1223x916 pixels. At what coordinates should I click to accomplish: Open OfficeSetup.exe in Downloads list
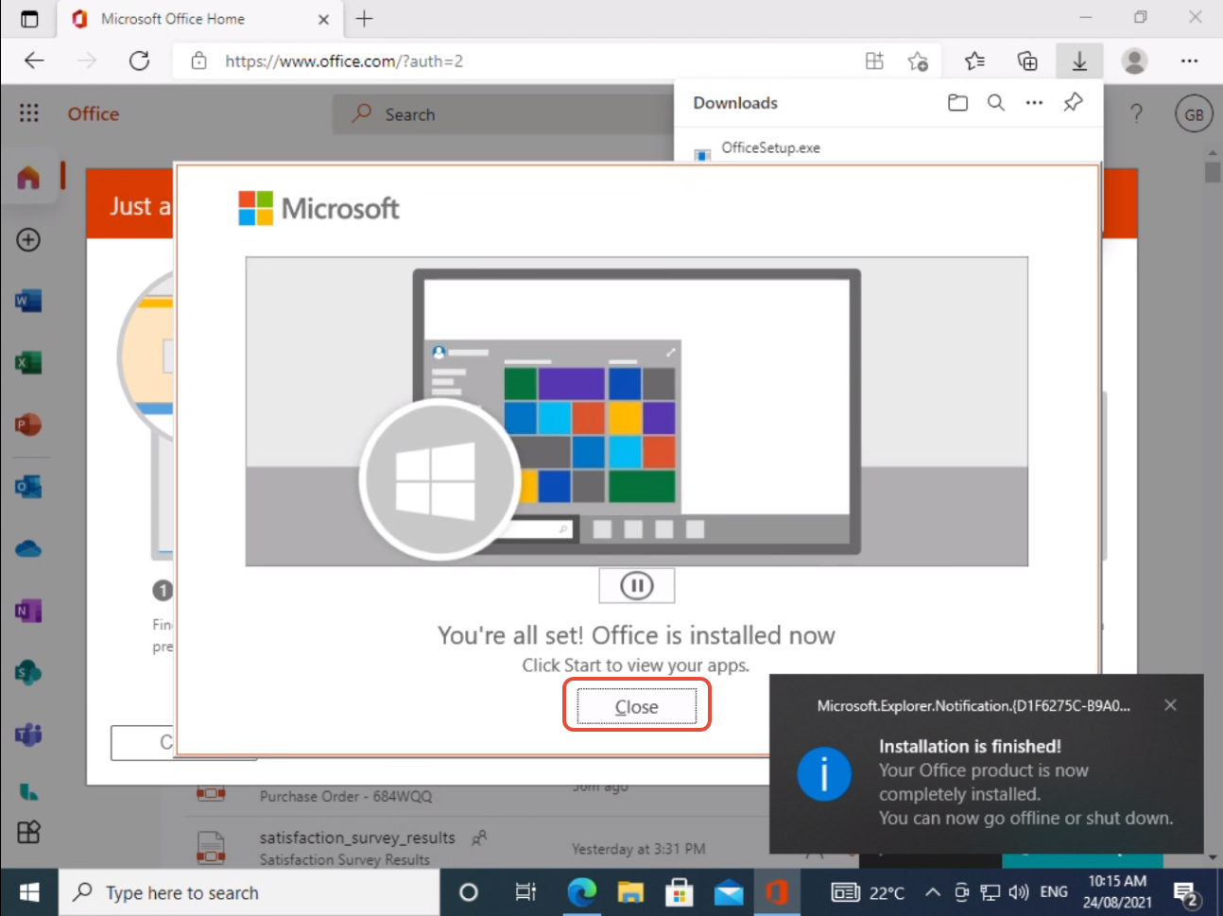coord(770,147)
